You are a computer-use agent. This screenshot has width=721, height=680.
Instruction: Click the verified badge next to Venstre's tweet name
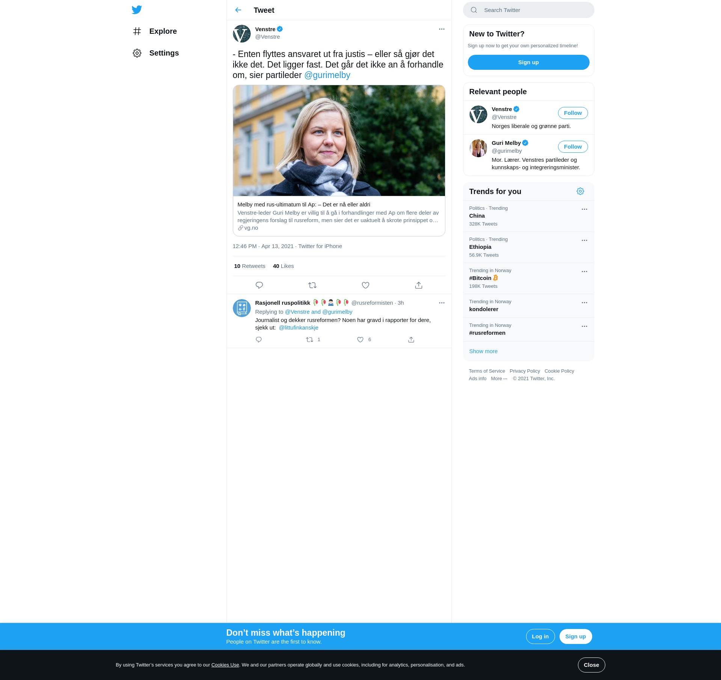(x=280, y=29)
